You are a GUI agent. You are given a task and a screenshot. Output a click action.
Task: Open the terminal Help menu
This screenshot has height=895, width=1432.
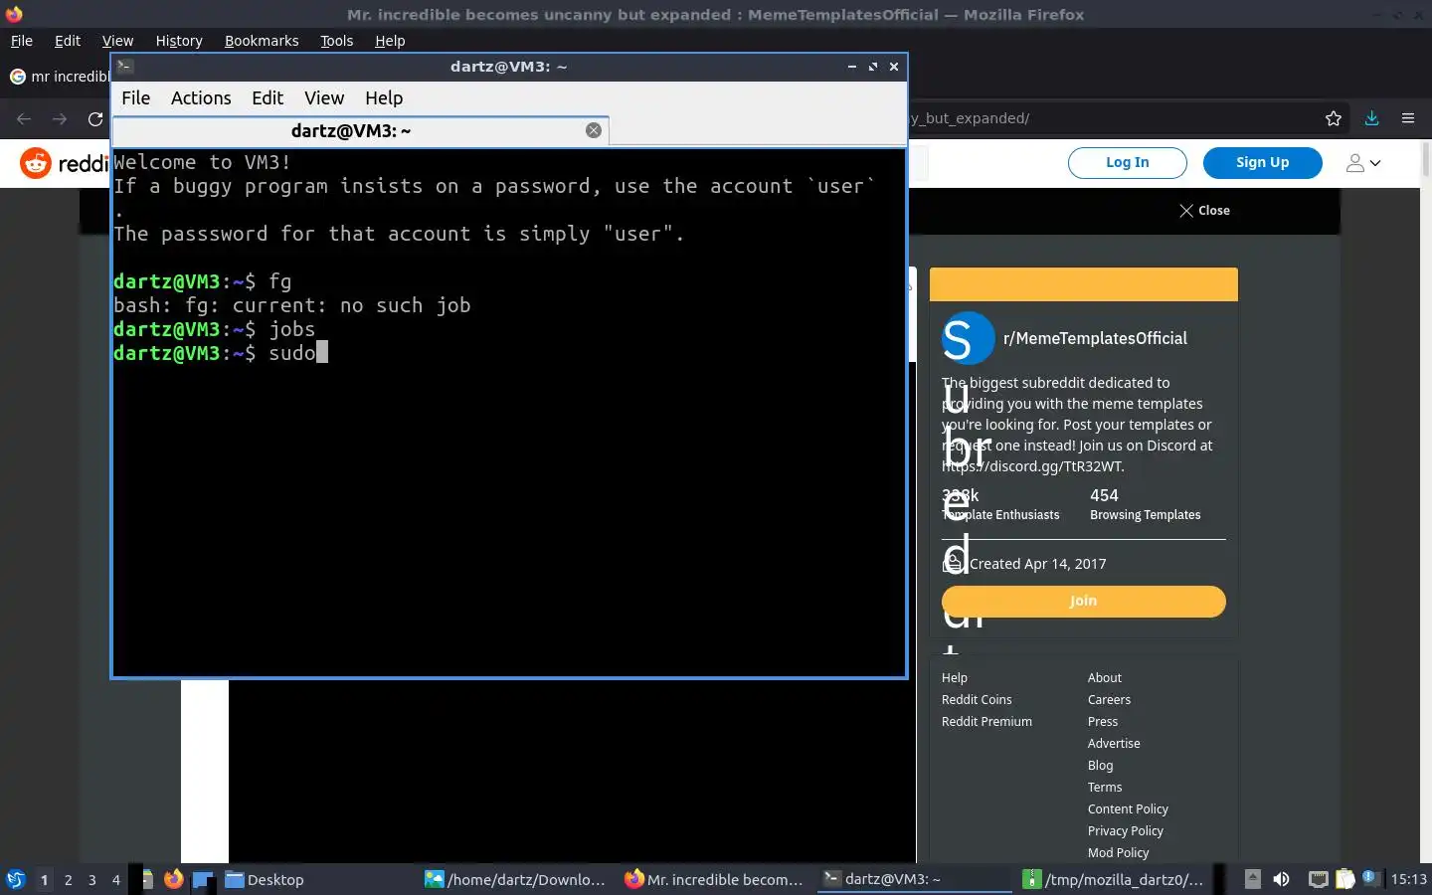pyautogui.click(x=384, y=97)
